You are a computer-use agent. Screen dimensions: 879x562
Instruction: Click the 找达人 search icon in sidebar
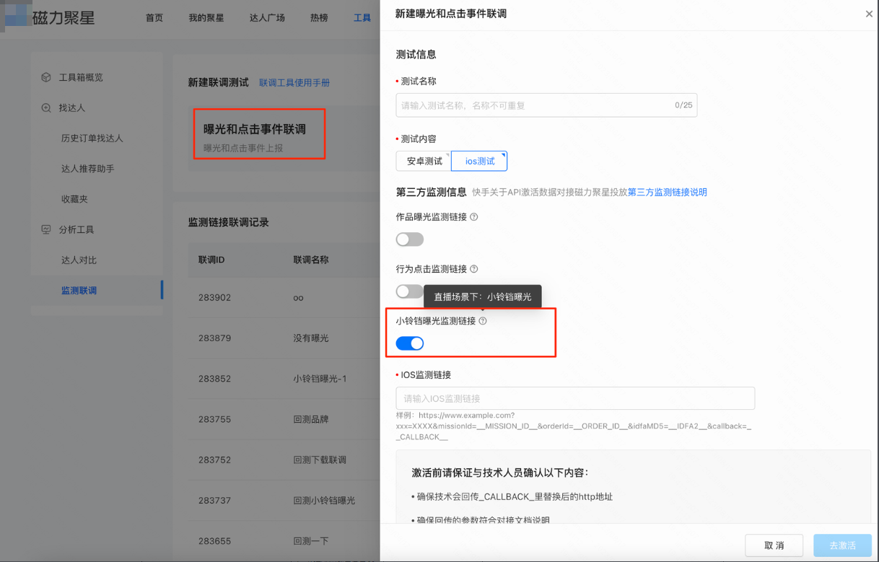coord(46,107)
